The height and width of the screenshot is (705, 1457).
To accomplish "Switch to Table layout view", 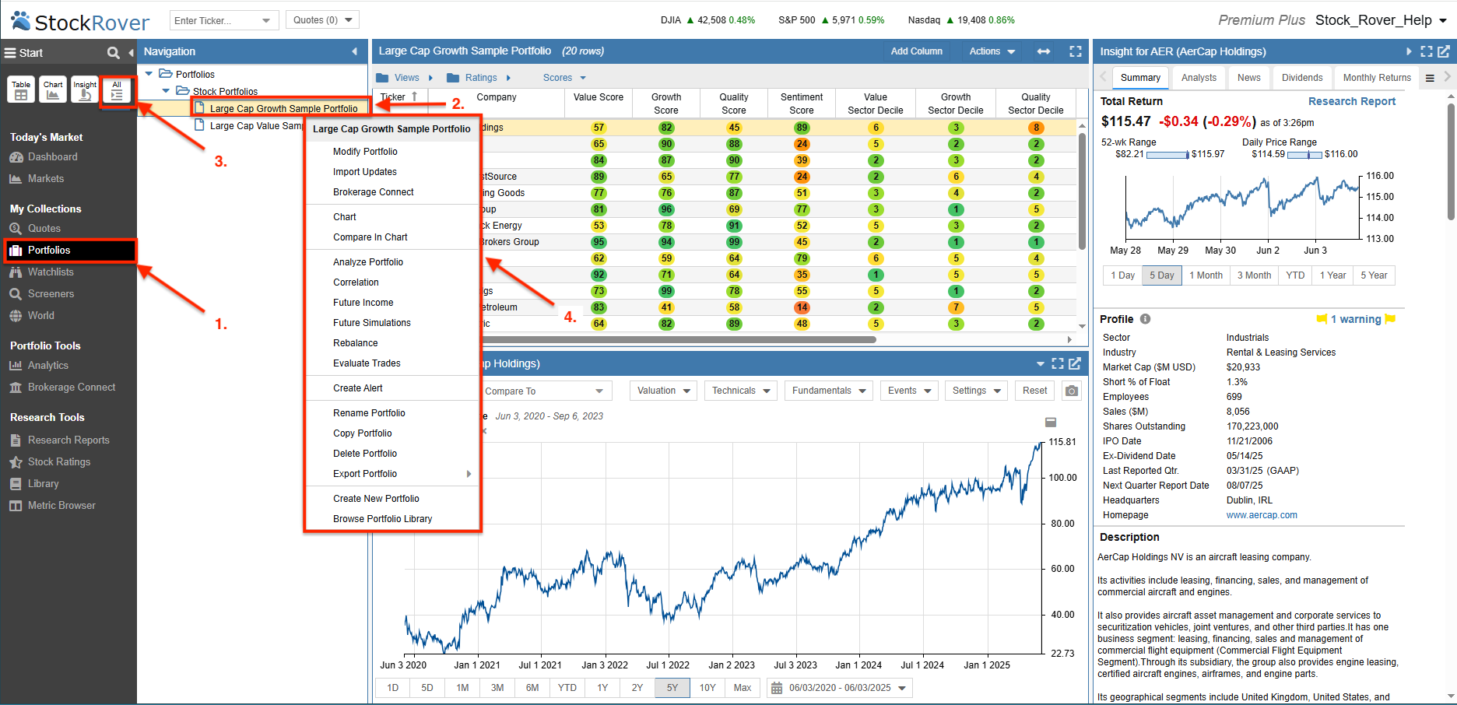I will (x=21, y=89).
